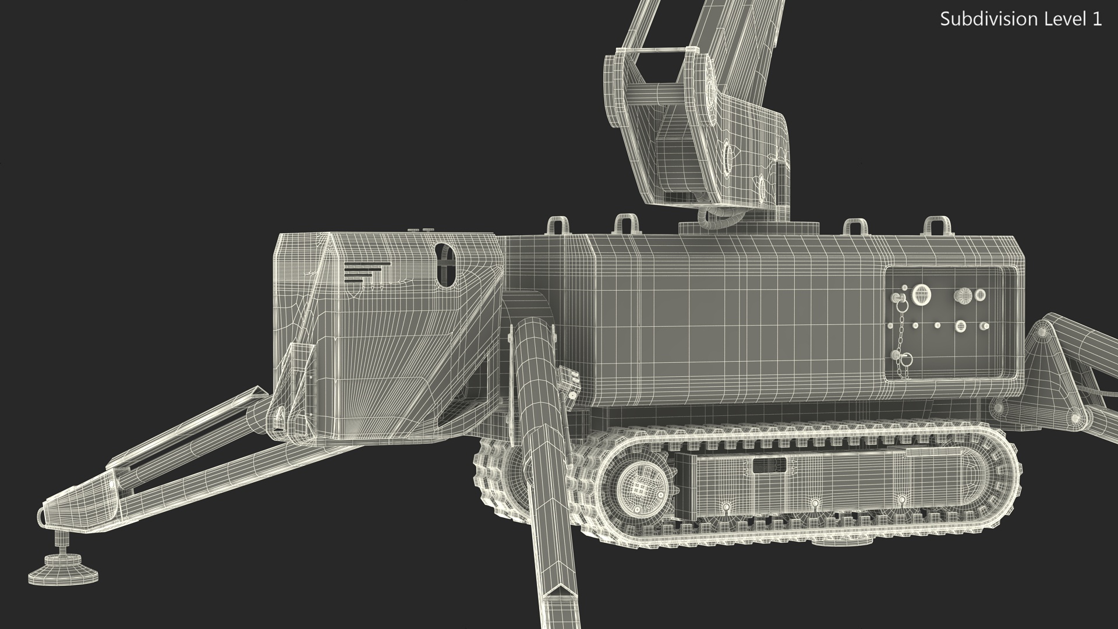The height and width of the screenshot is (629, 1118).
Task: Click the mushroom-shaped emergency stop knob
Action: click(x=963, y=296)
